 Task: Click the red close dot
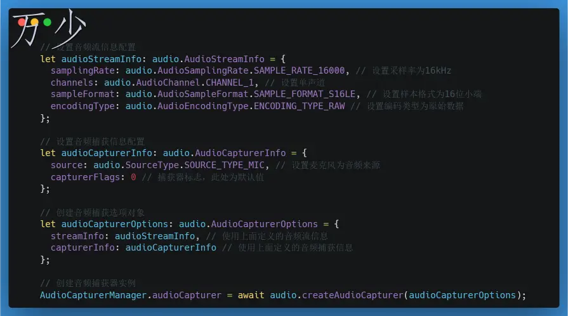[22, 22]
